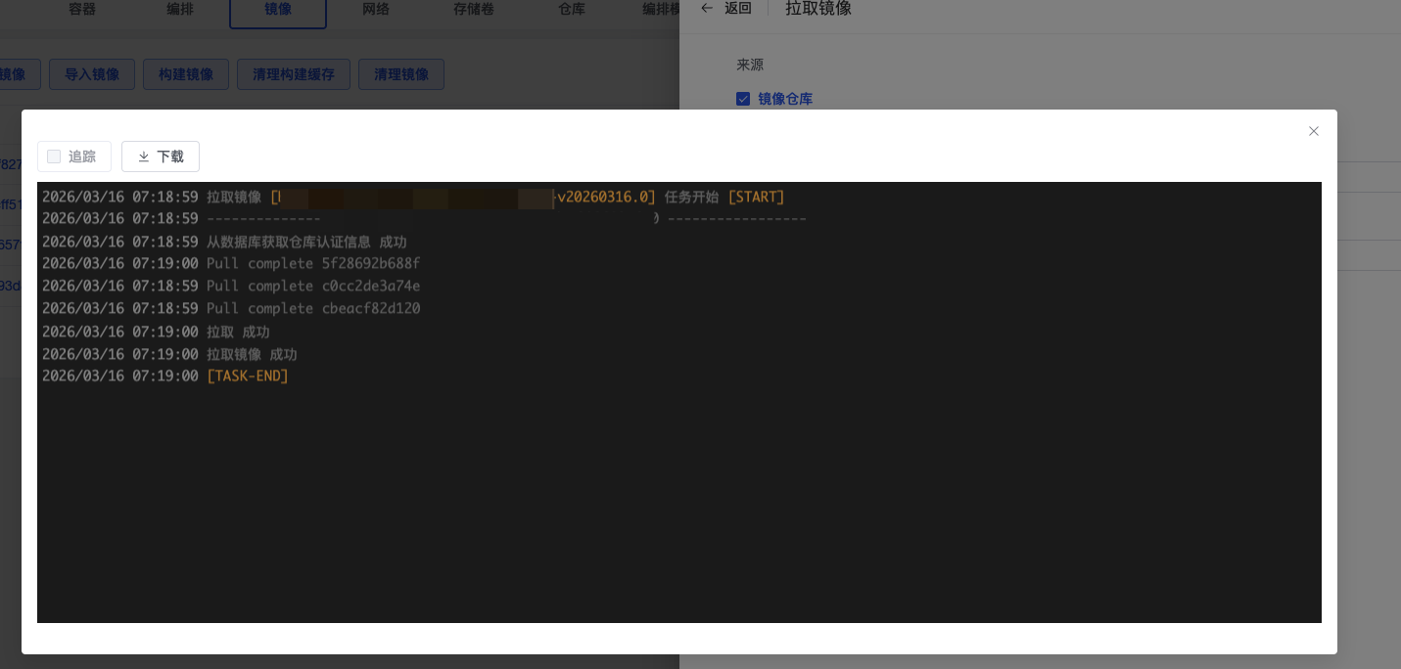The width and height of the screenshot is (1401, 669).
Task: Click the 返回 text label
Action: 738,8
